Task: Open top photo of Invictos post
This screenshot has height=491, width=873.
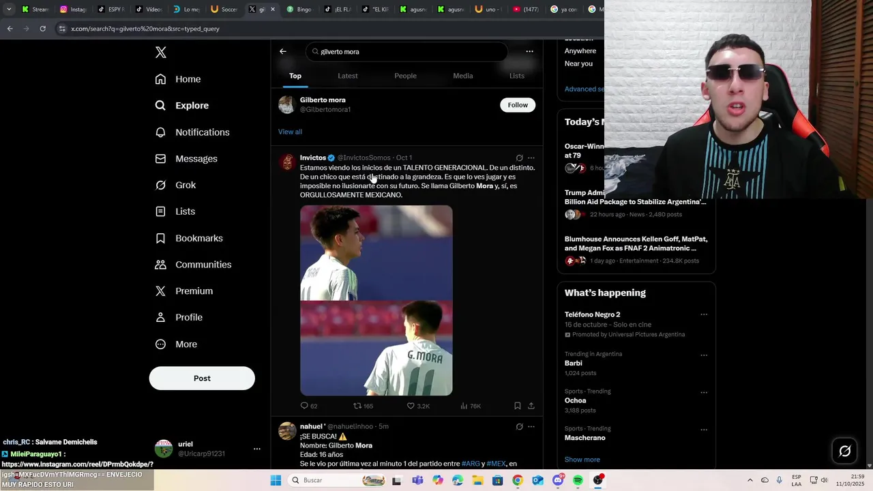Action: [376, 252]
